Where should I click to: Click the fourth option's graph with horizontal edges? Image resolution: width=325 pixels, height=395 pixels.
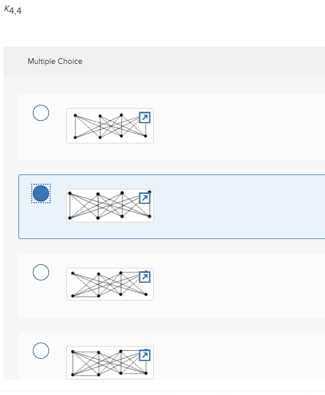click(110, 363)
